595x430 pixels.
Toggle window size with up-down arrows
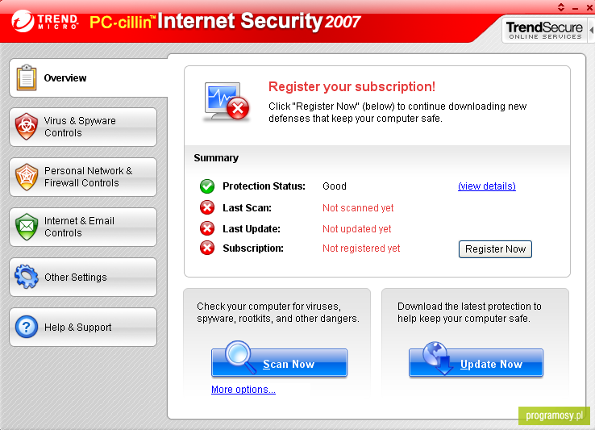coord(561,6)
